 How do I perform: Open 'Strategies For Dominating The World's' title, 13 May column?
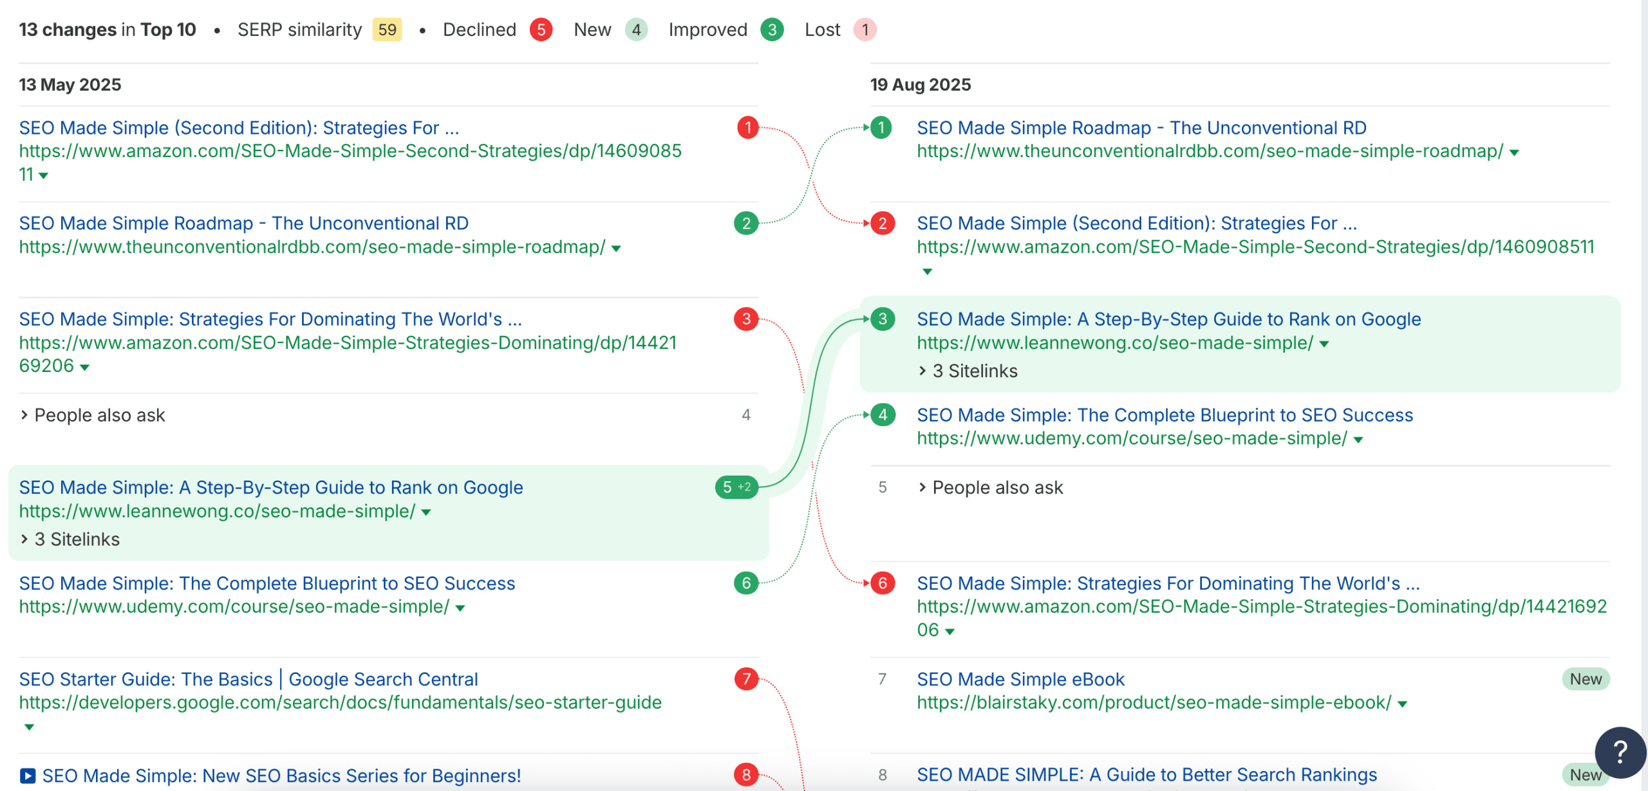(270, 319)
